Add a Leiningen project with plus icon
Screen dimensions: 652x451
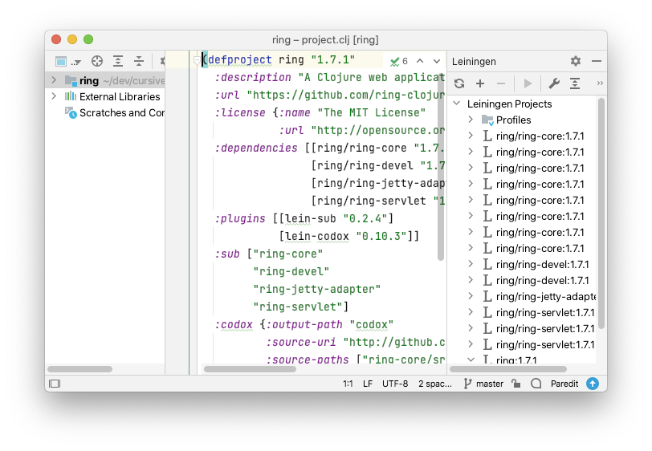coord(480,83)
